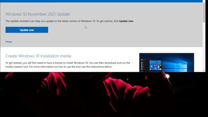Open the Privacy link
The width and height of the screenshot is (208, 117).
coord(9,42)
